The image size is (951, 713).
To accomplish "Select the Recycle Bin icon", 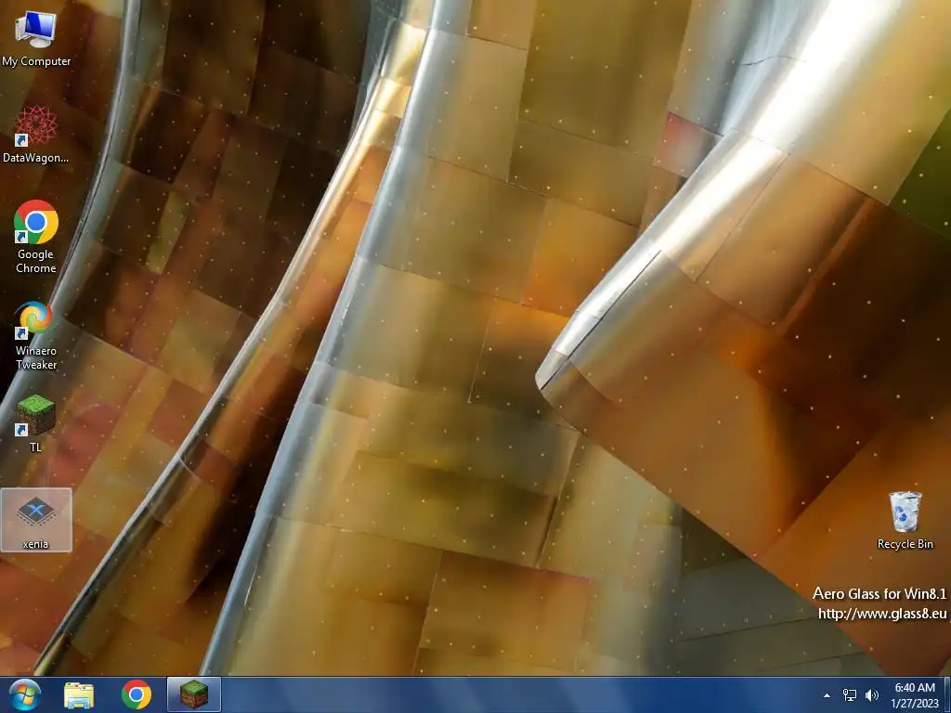I will (x=905, y=520).
